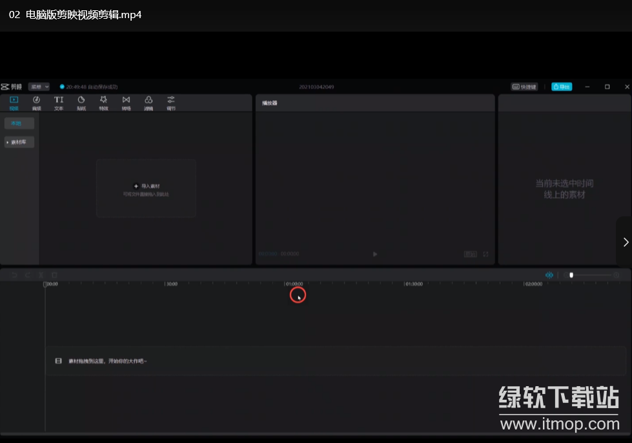Click the 剪映 app logo

[x=11, y=87]
